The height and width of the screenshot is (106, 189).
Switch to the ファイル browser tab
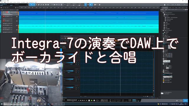click(176, 8)
